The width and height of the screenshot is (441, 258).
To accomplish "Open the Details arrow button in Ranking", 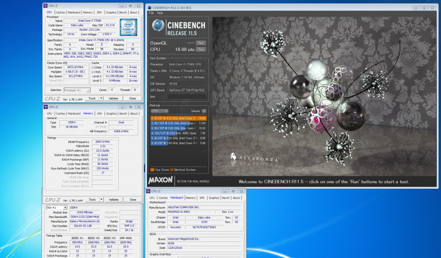I will [x=204, y=111].
